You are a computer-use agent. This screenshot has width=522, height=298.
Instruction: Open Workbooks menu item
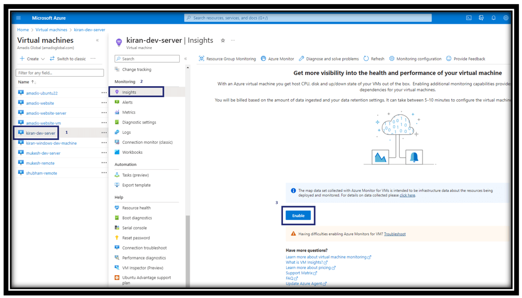coord(132,152)
